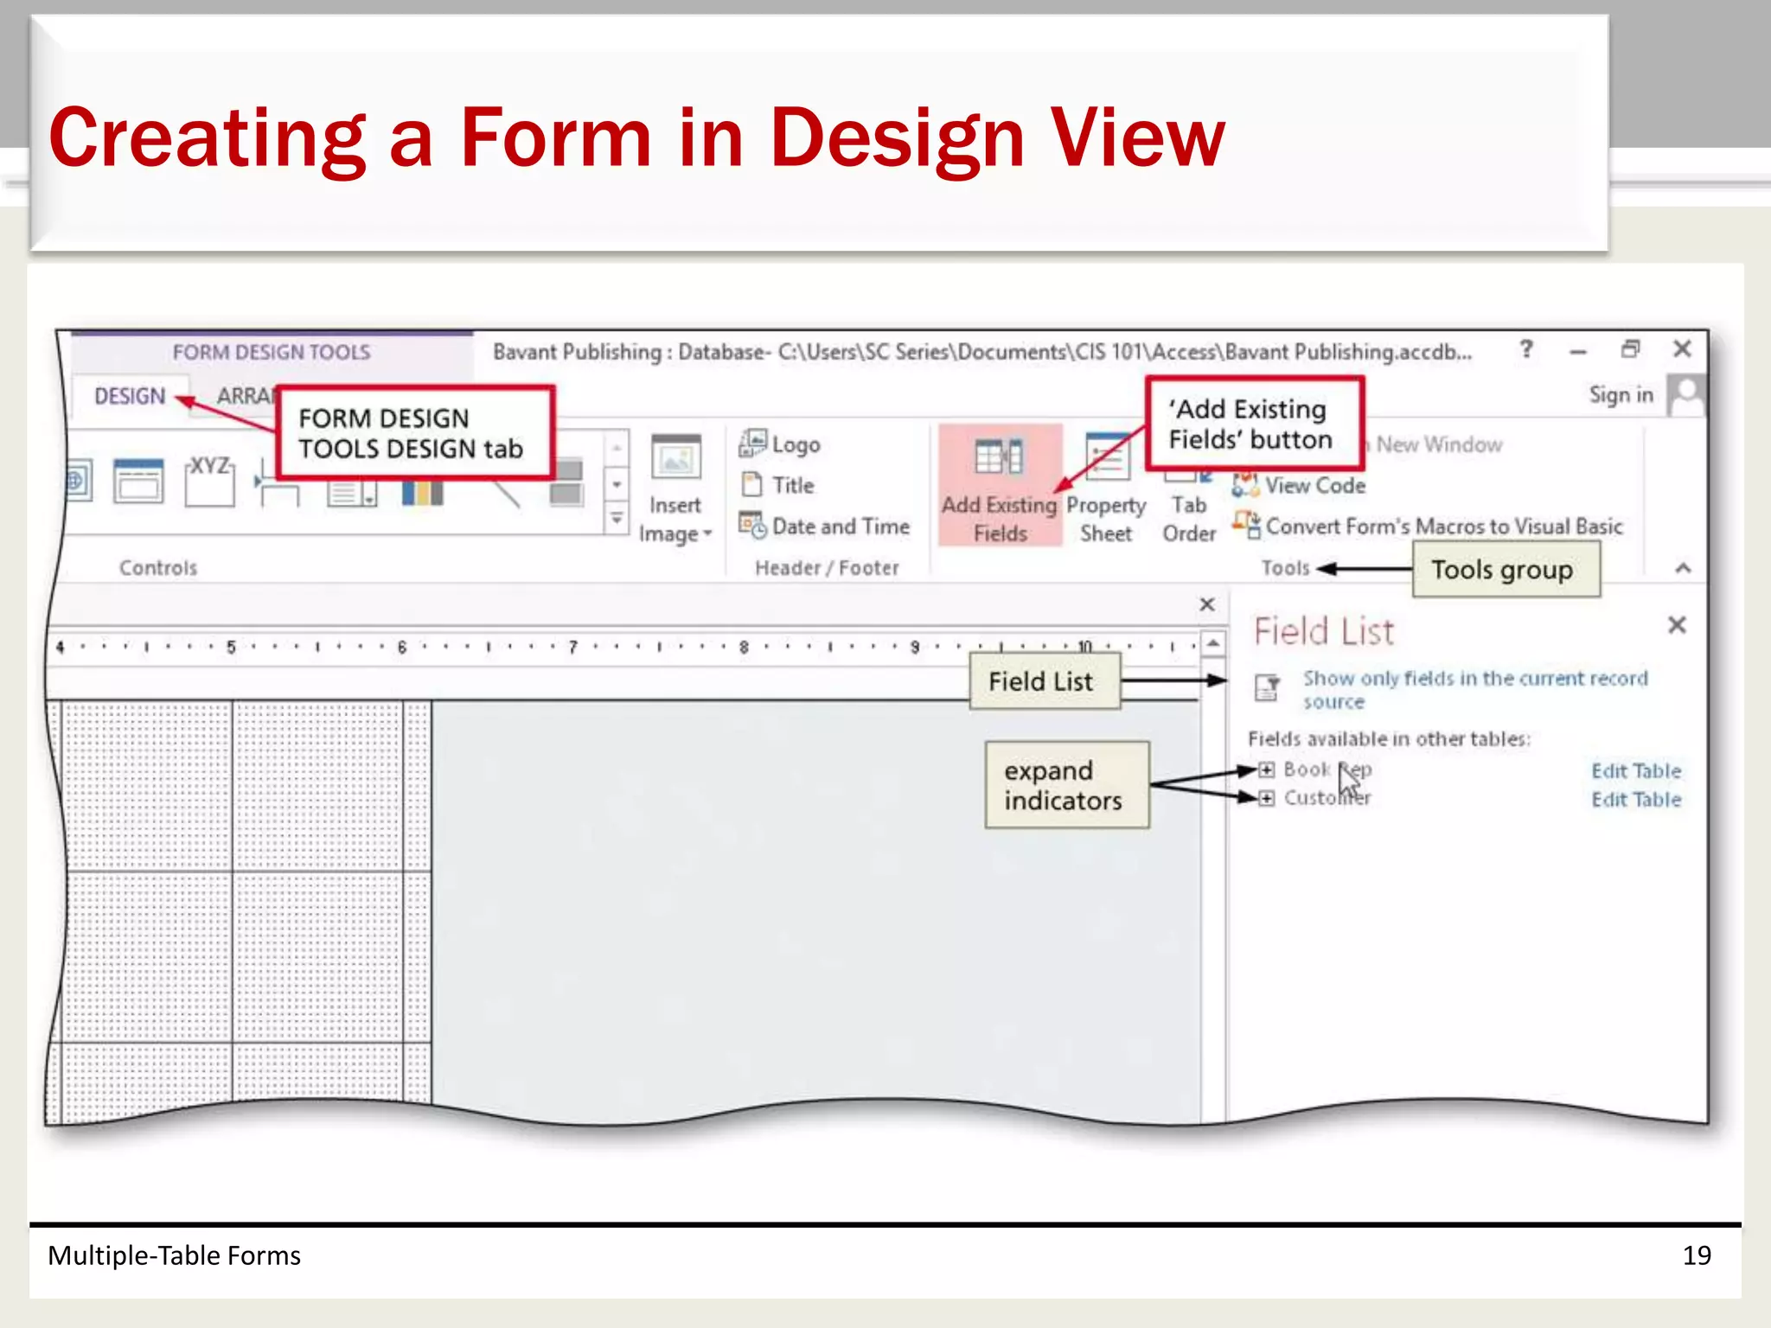Convert Form's Macros to Visual Basic

click(x=1428, y=526)
